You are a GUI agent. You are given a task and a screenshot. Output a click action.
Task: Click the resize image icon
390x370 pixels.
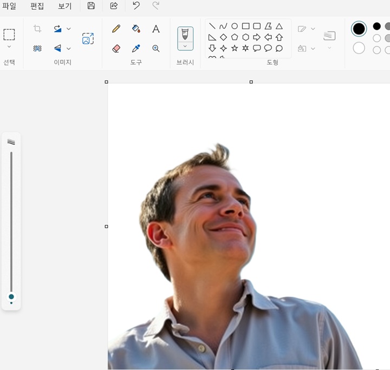(88, 38)
